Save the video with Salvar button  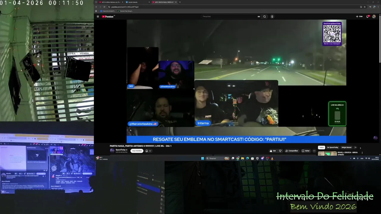pyautogui.click(x=306, y=151)
